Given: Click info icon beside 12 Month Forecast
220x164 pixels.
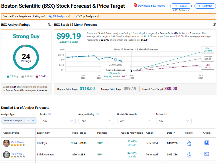Looking at the screenshot, I should [x=214, y=24].
